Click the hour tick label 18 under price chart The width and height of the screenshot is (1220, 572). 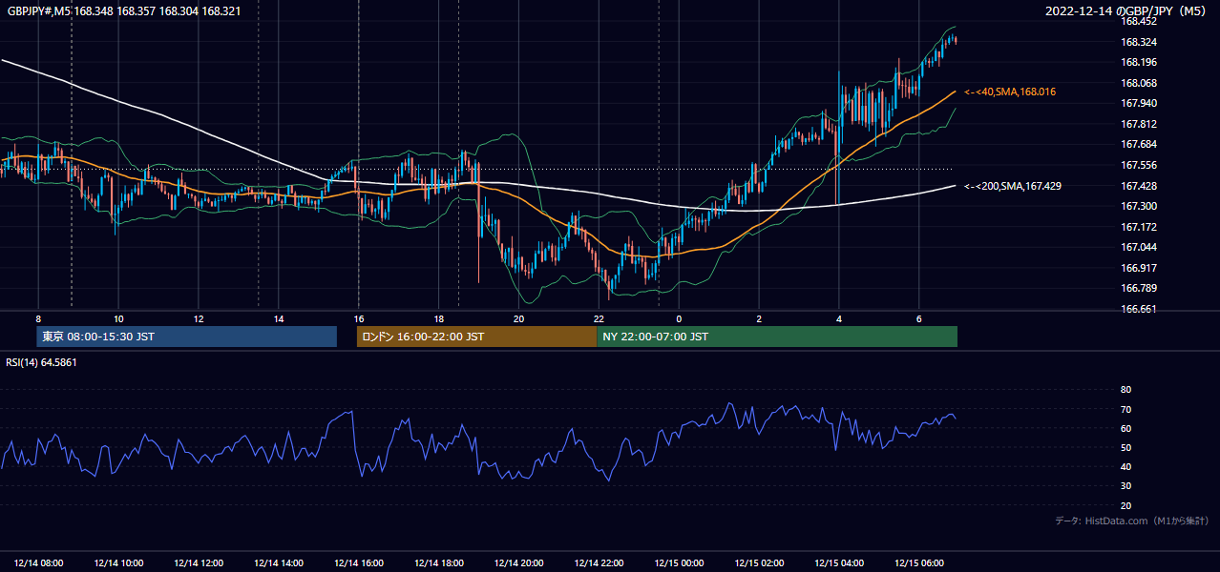pos(439,317)
